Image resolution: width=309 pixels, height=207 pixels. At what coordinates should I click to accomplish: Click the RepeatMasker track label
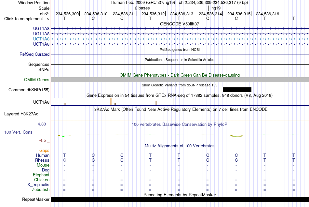click(x=36, y=199)
